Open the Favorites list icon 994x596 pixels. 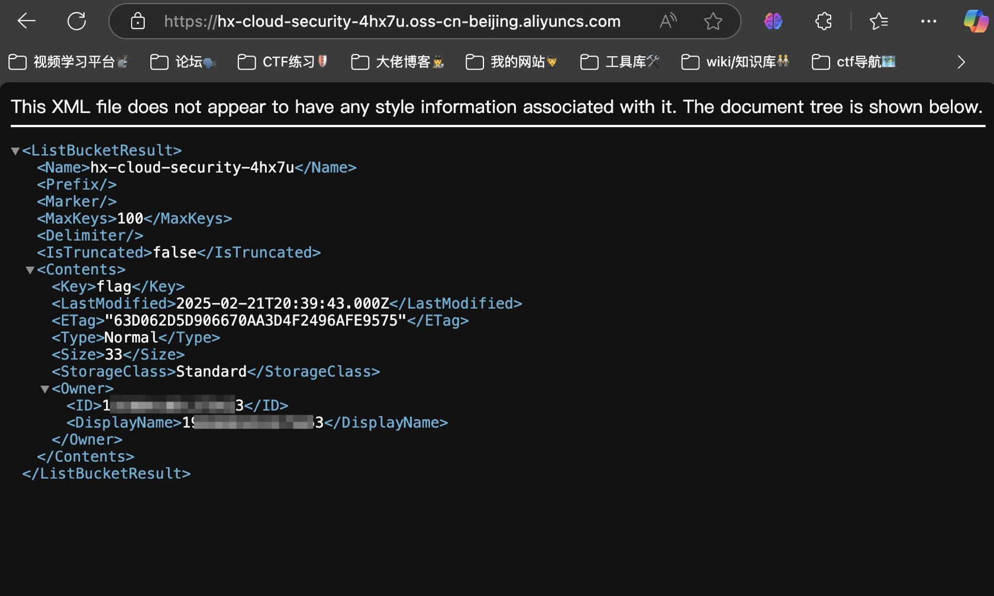879,21
